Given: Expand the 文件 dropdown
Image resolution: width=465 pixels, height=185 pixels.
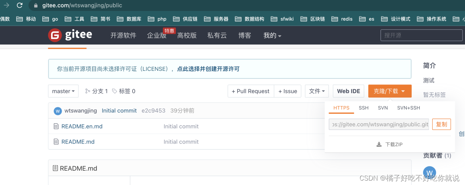Looking at the screenshot, I should coord(317,91).
